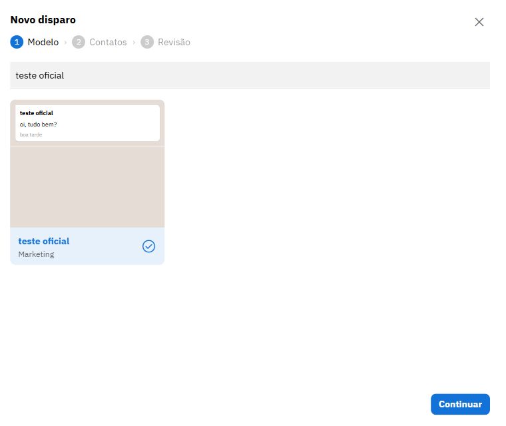Click the step 2 circle icon

(x=79, y=42)
